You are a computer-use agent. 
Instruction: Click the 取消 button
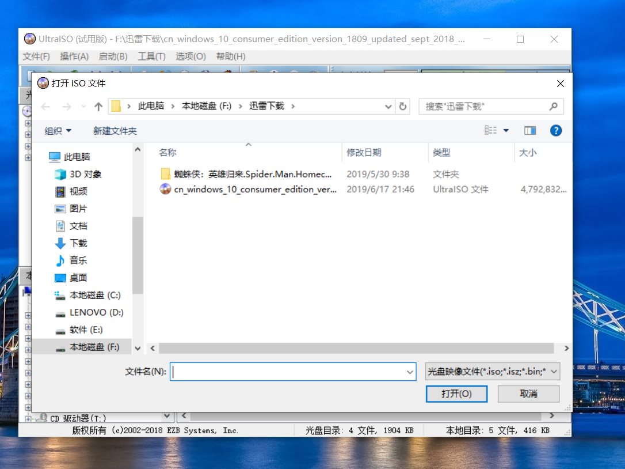point(528,394)
